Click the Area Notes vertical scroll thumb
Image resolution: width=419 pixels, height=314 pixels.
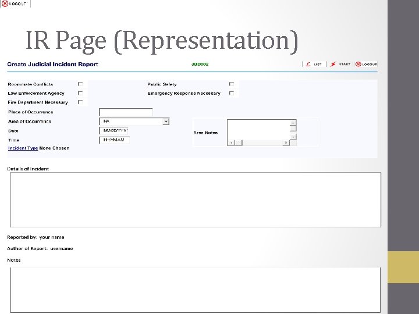[x=293, y=129]
